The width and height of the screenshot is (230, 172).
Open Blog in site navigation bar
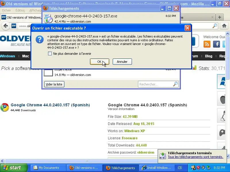pos(209,56)
